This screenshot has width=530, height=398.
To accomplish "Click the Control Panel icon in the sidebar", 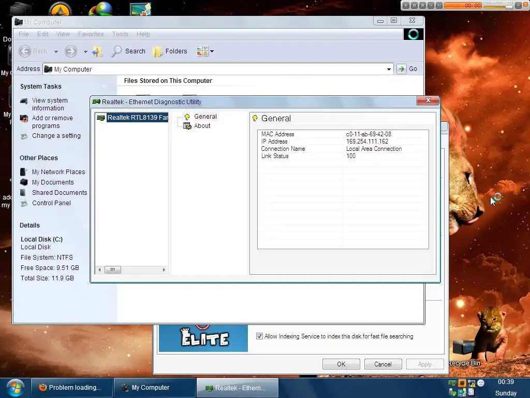I will tap(24, 203).
